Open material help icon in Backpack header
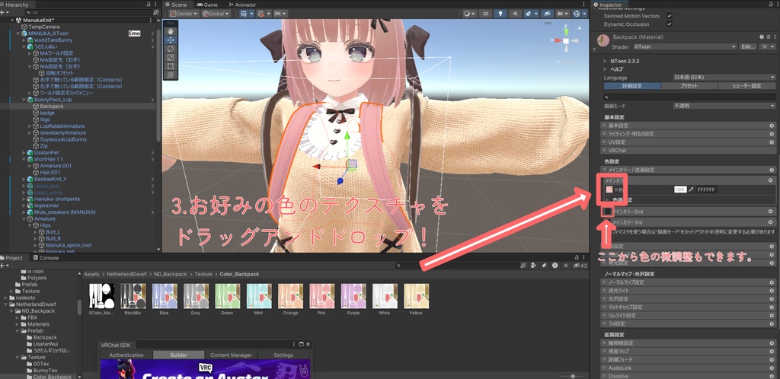This screenshot has width=780, height=379. (x=762, y=37)
